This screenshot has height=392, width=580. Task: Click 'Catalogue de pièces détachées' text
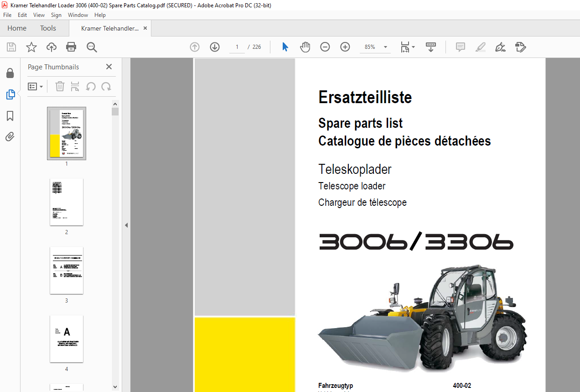point(404,141)
